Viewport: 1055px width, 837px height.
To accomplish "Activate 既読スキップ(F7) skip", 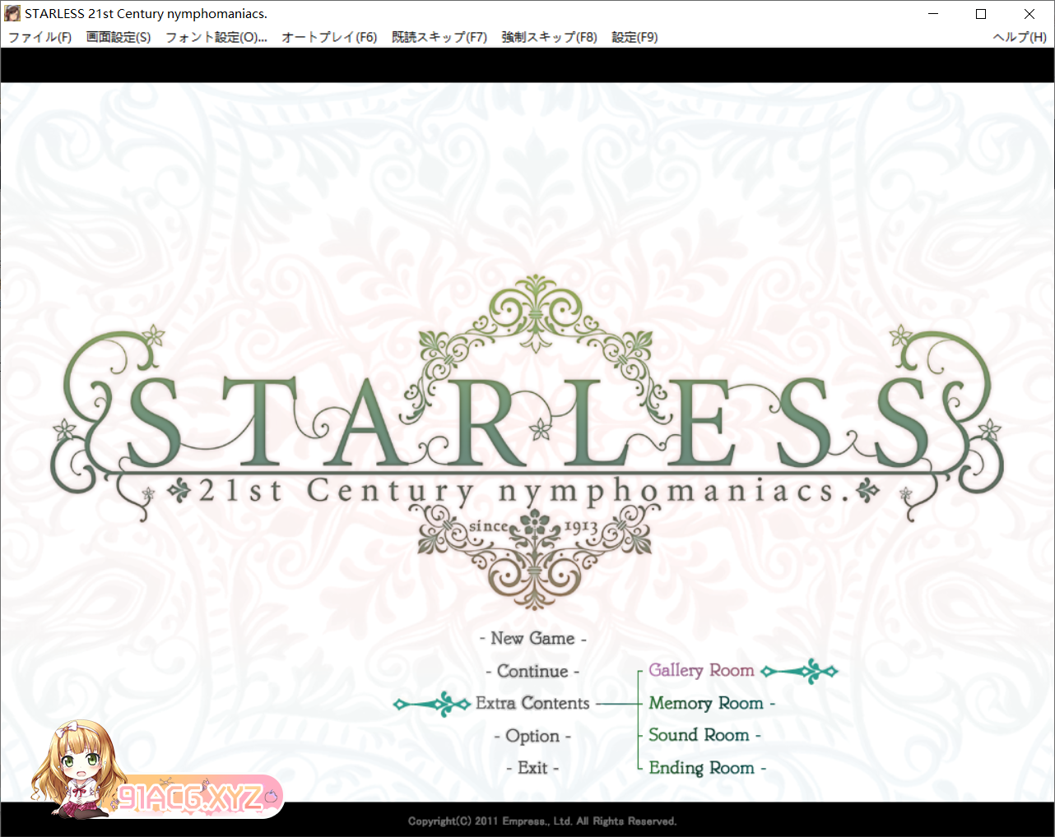I will (439, 37).
